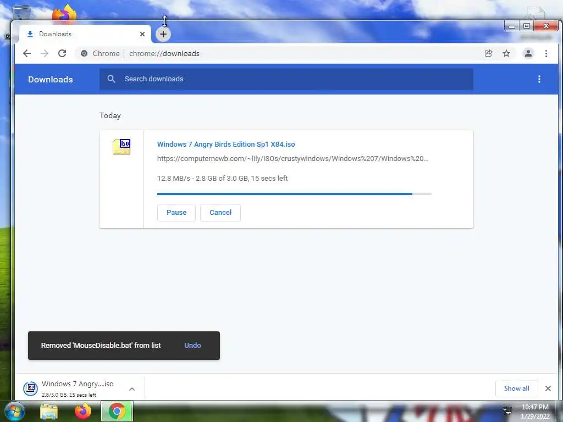This screenshot has height=422, width=563.
Task: Open the Windows Start menu
Action: click(x=14, y=411)
